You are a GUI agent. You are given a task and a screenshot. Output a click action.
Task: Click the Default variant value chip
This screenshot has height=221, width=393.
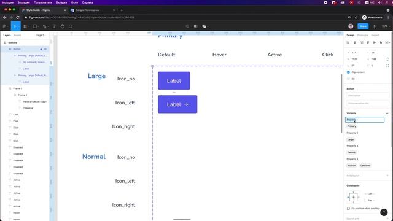351,152
